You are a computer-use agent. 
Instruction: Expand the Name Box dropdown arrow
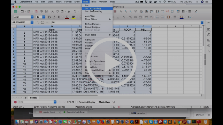click(32, 22)
